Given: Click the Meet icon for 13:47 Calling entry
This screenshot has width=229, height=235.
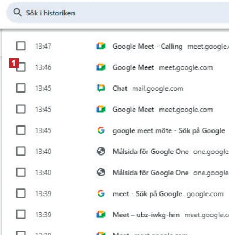Looking at the screenshot, I should [101, 46].
